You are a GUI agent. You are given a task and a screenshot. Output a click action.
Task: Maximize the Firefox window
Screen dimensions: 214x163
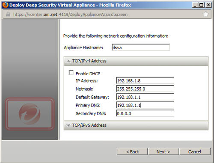(202, 5)
